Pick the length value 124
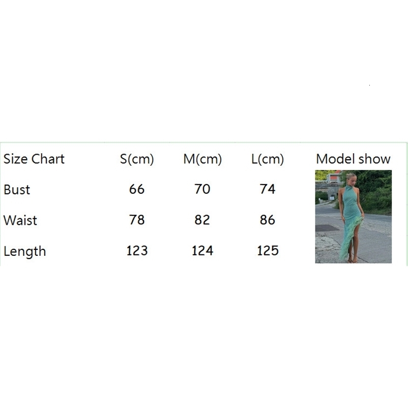Viewport: 408px width, 408px height. (x=202, y=250)
